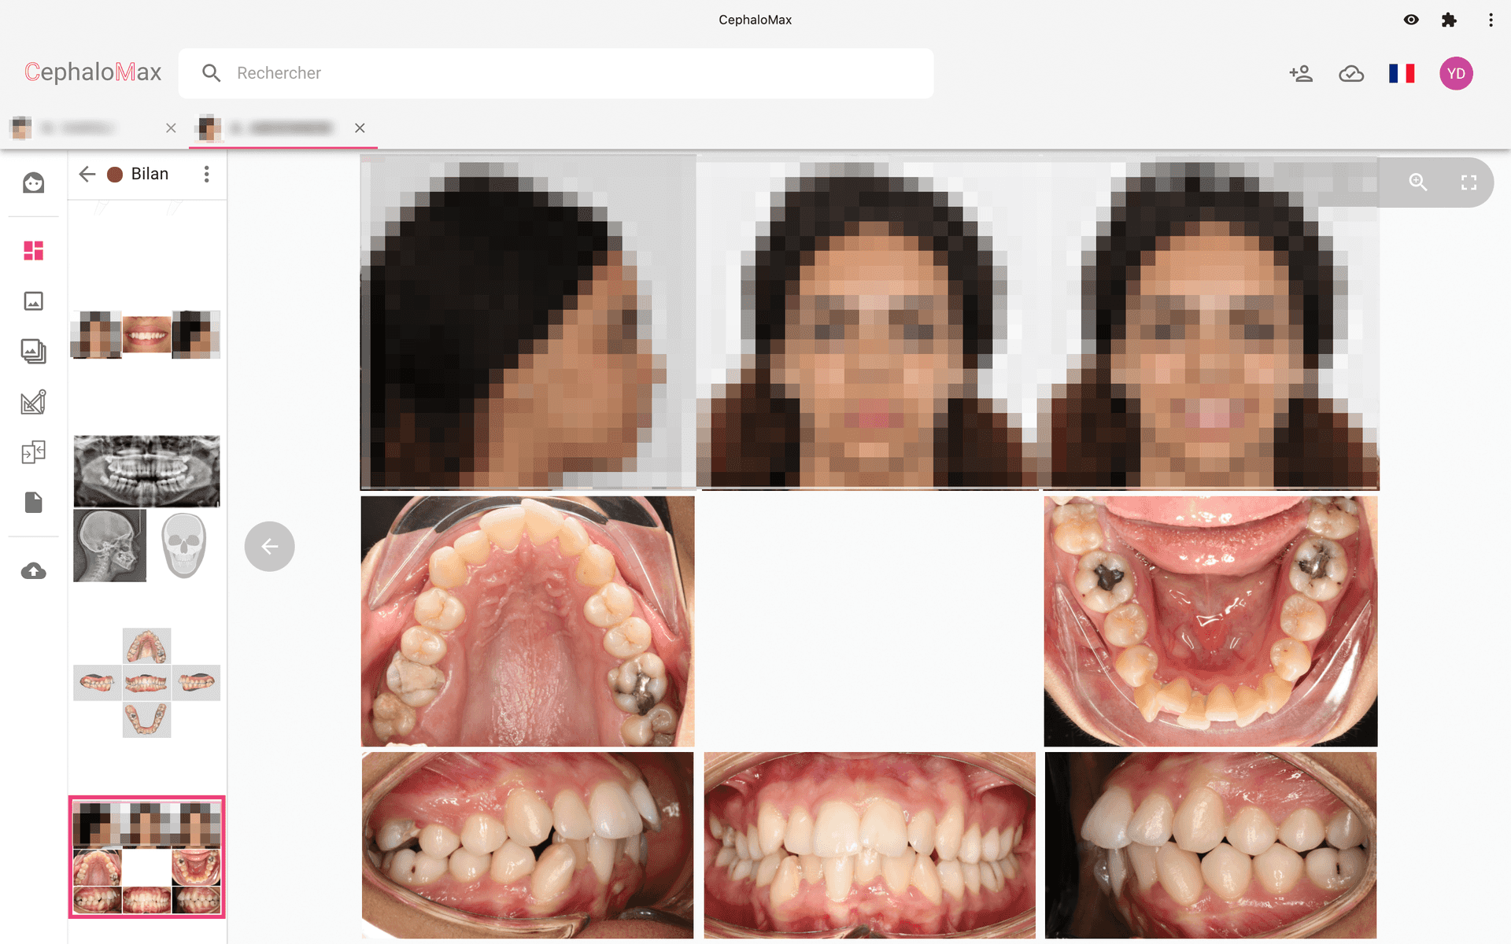This screenshot has width=1511, height=944.
Task: Click the cloud upload icon in the sidebar
Action: 33,571
